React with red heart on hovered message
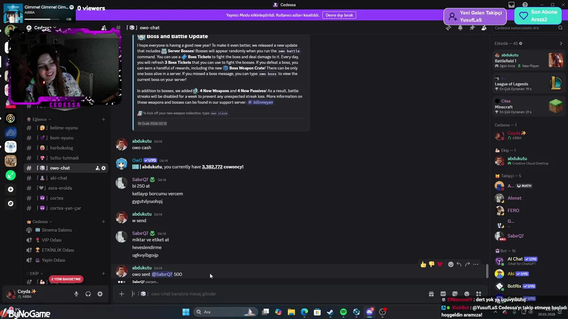The height and width of the screenshot is (319, 568). coord(440,265)
